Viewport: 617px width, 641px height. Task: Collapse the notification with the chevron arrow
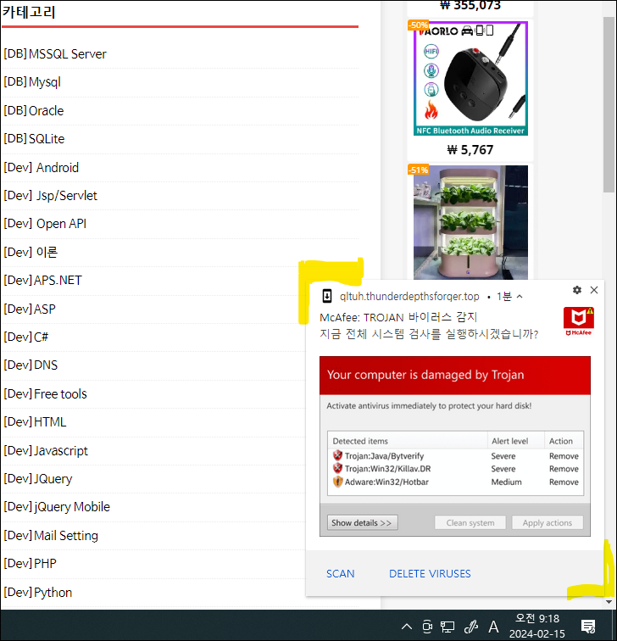click(520, 297)
